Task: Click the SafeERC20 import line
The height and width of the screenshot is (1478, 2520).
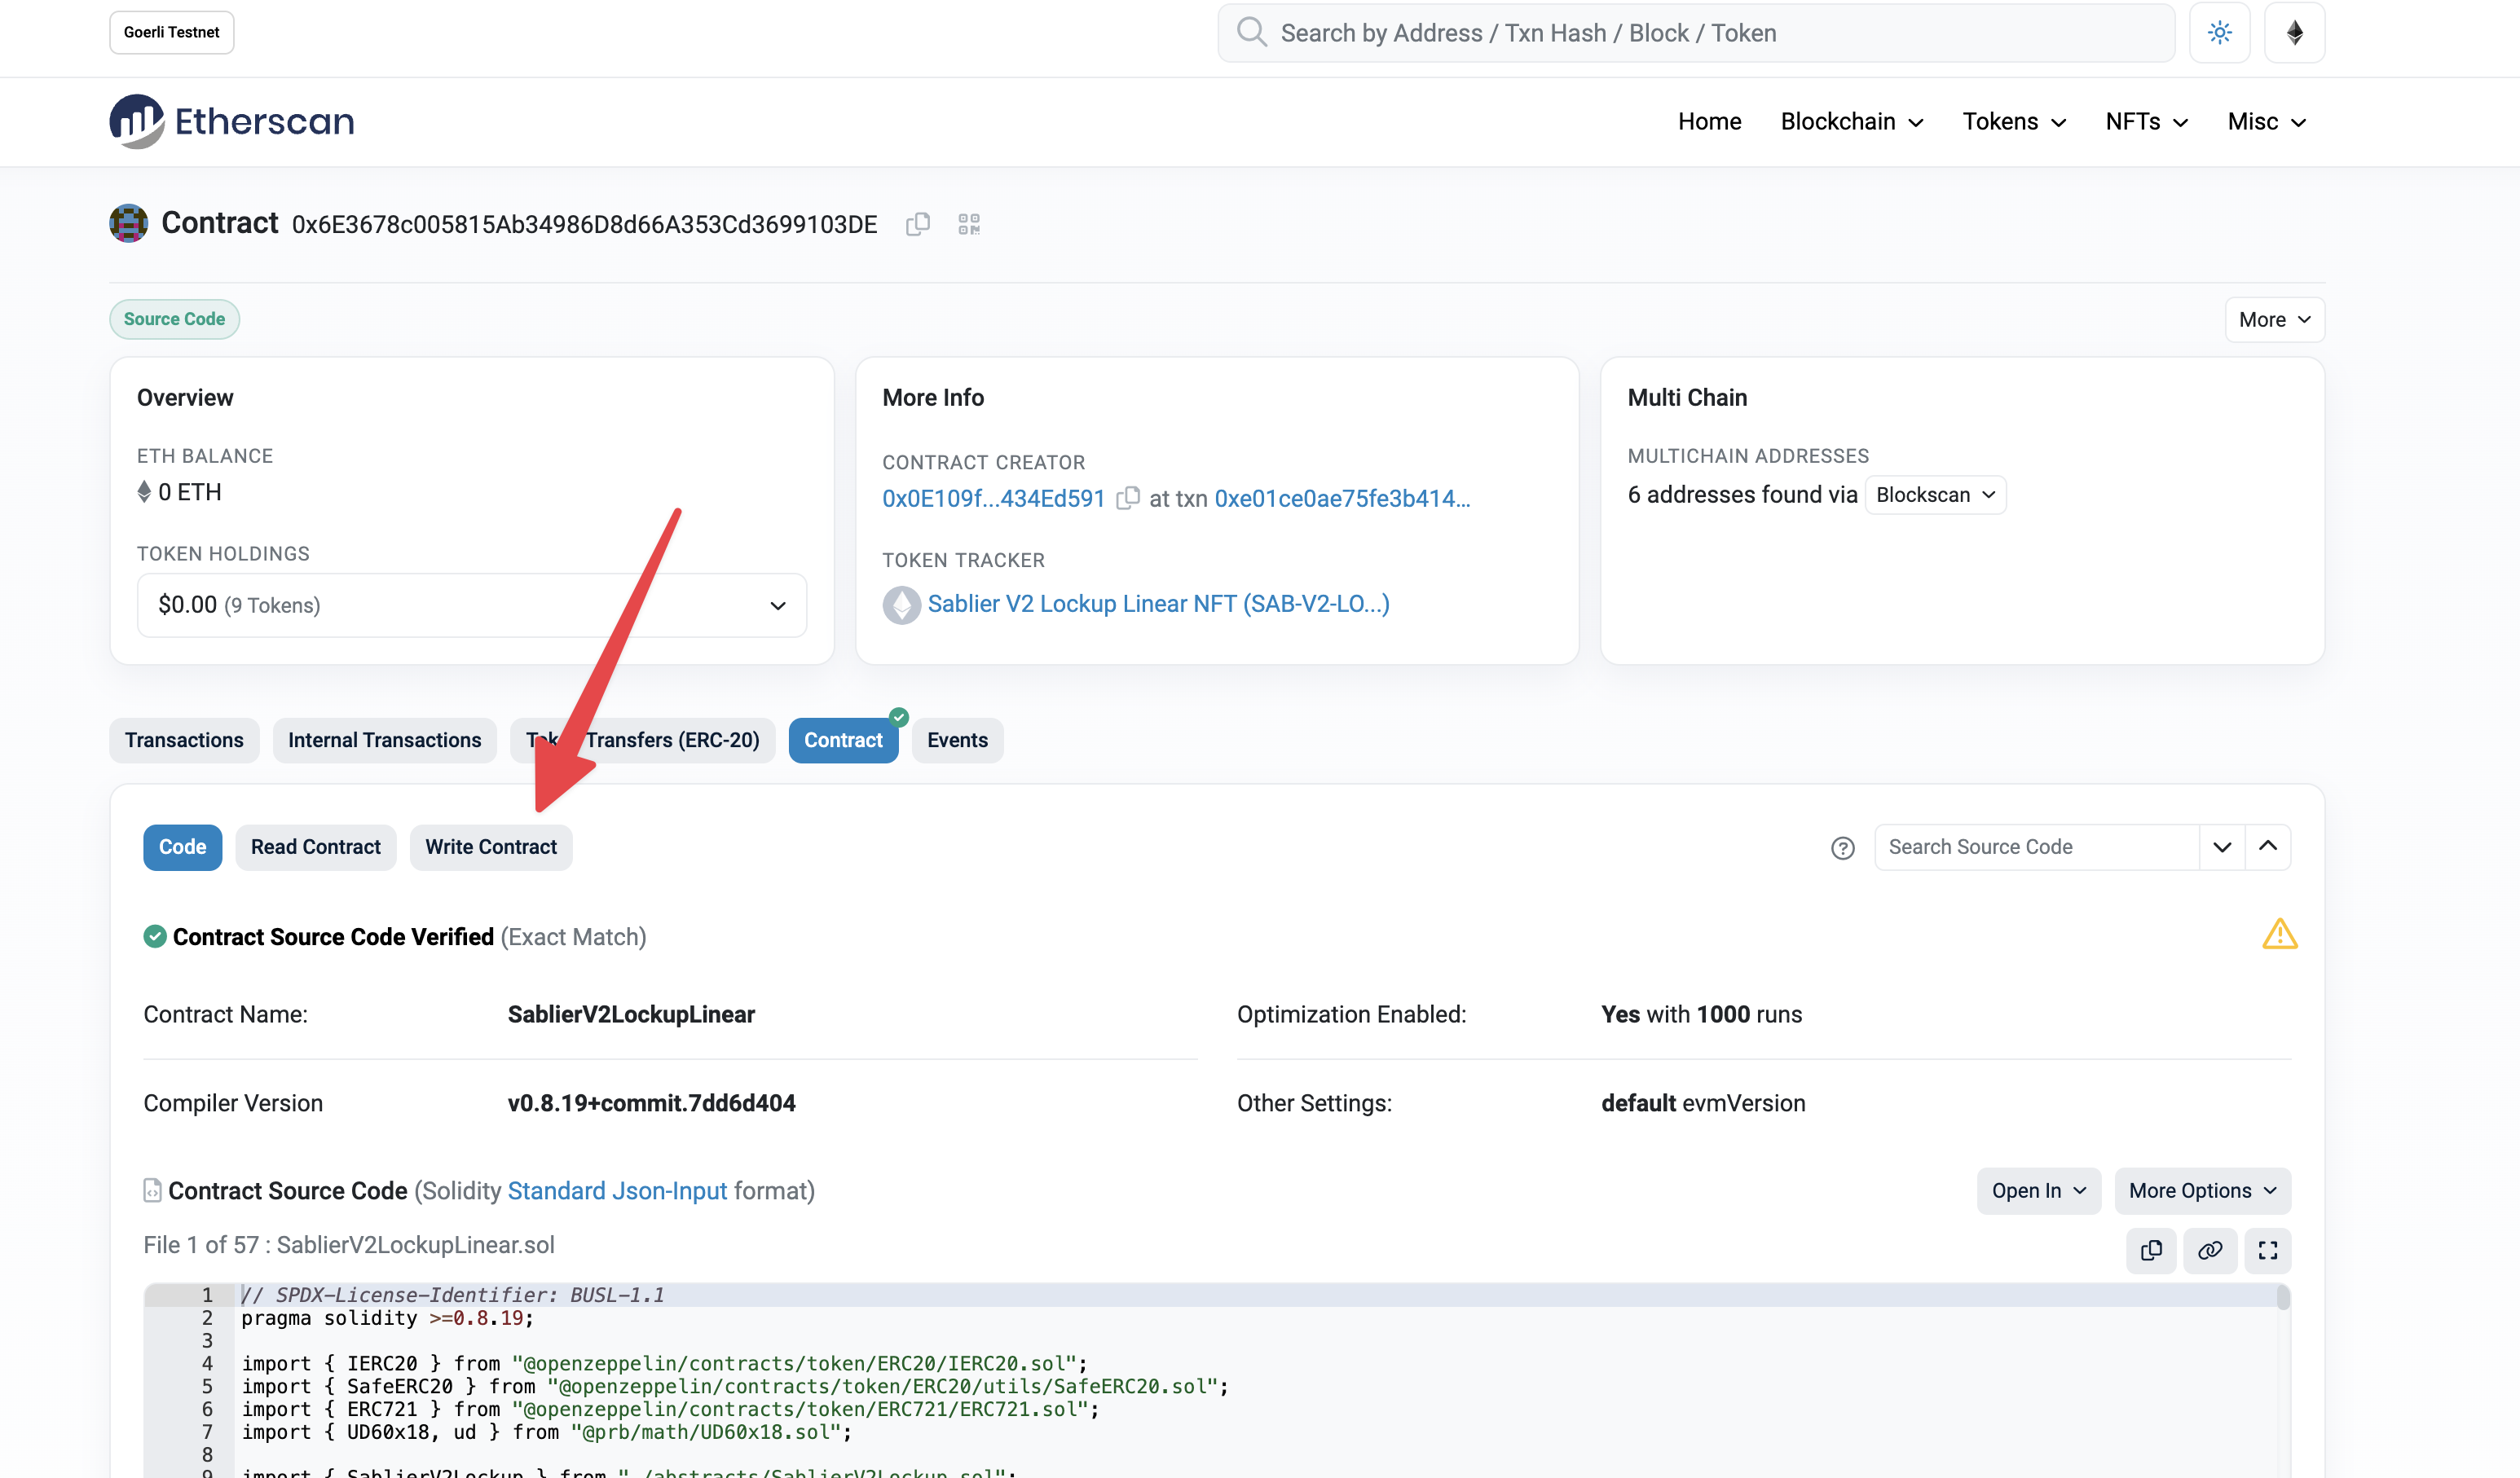Action: point(735,1387)
